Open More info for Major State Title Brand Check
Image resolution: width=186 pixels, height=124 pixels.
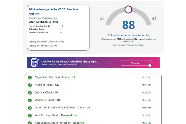(x=146, y=77)
